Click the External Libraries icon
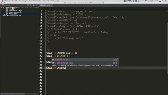168x95 pixels. (x=4, y=15)
